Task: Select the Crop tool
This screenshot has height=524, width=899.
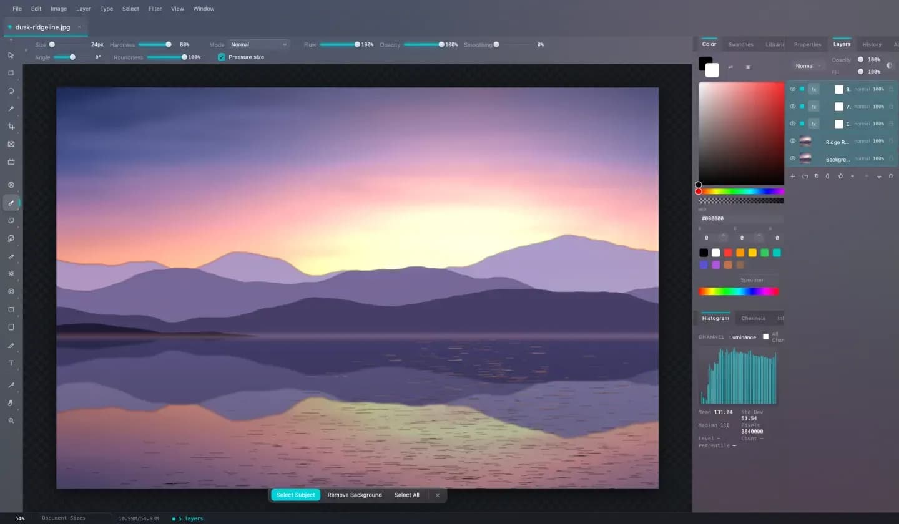Action: pyautogui.click(x=11, y=126)
